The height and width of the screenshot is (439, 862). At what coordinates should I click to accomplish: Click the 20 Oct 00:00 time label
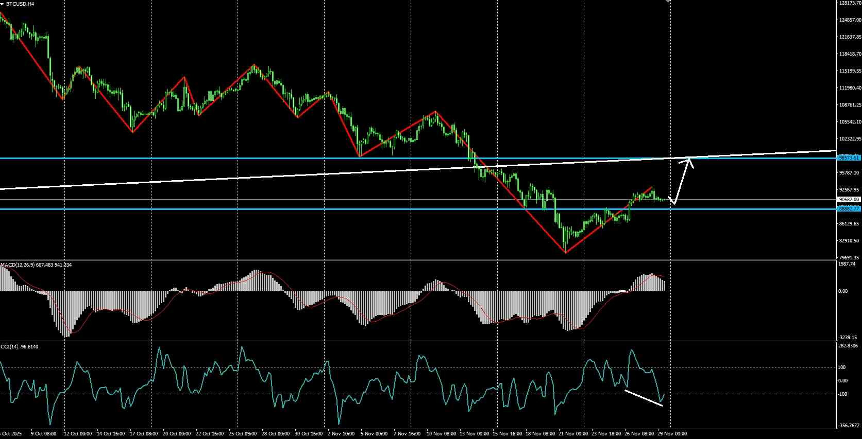click(x=178, y=434)
